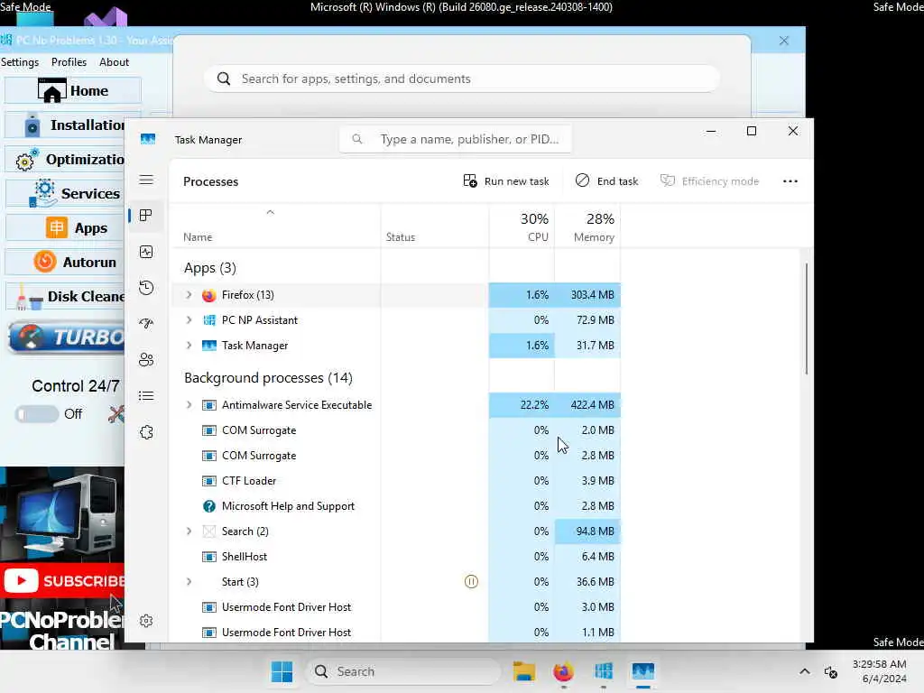Viewport: 924px width, 693px height.
Task: Click paused status icon on Start row
Action: 471,582
